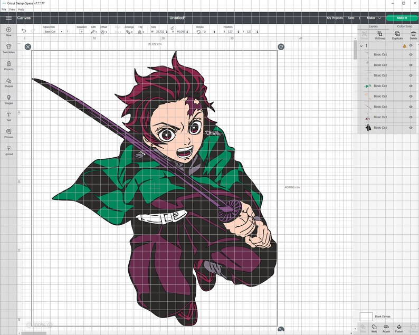Click the Height size field
This screenshot has width=419, height=335.
point(182,32)
